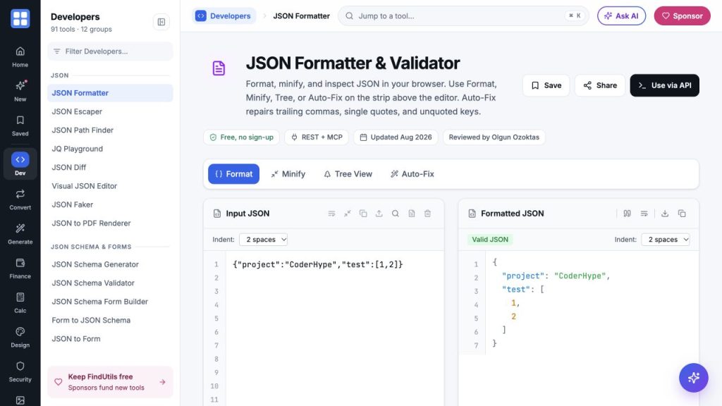
Task: Open the Generate category
Action: (x=20, y=234)
